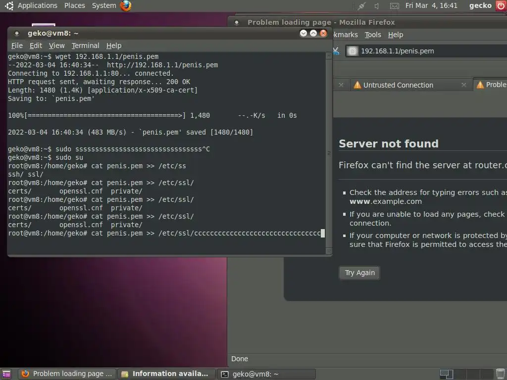
Task: Click the warning icon on Untrusted Connection tab
Action: click(357, 85)
